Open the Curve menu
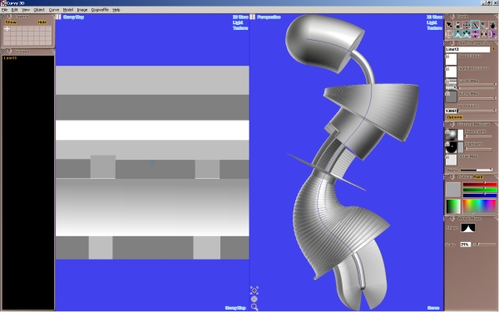This screenshot has width=499, height=312. 54,10
